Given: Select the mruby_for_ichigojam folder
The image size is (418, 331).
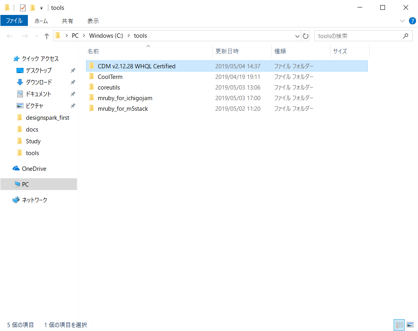Looking at the screenshot, I should [x=227, y=98].
